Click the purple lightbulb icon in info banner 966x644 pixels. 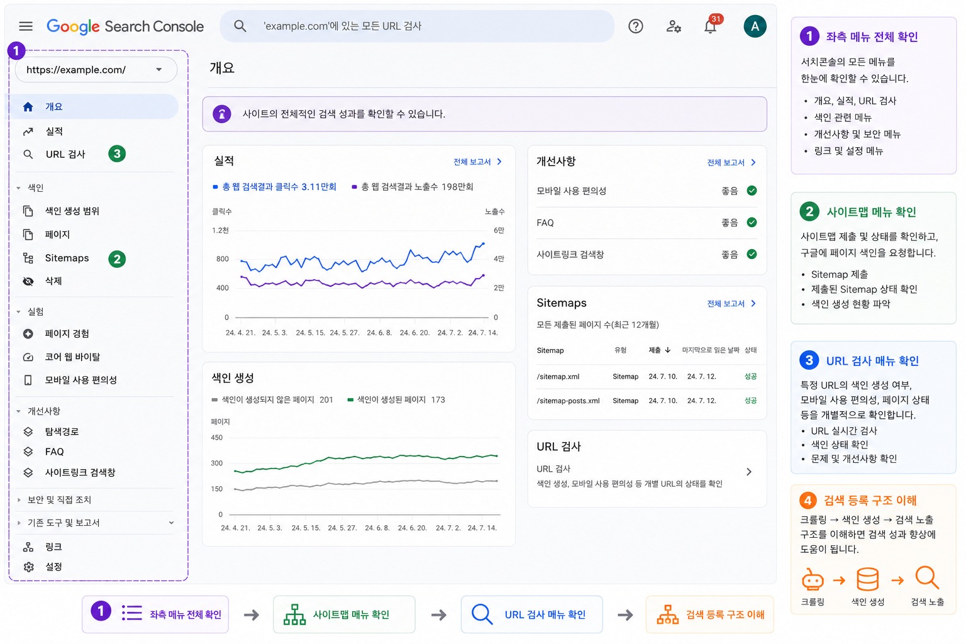[221, 114]
